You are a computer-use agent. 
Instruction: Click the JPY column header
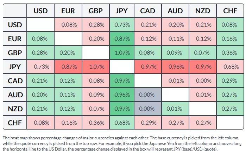tap(121, 11)
